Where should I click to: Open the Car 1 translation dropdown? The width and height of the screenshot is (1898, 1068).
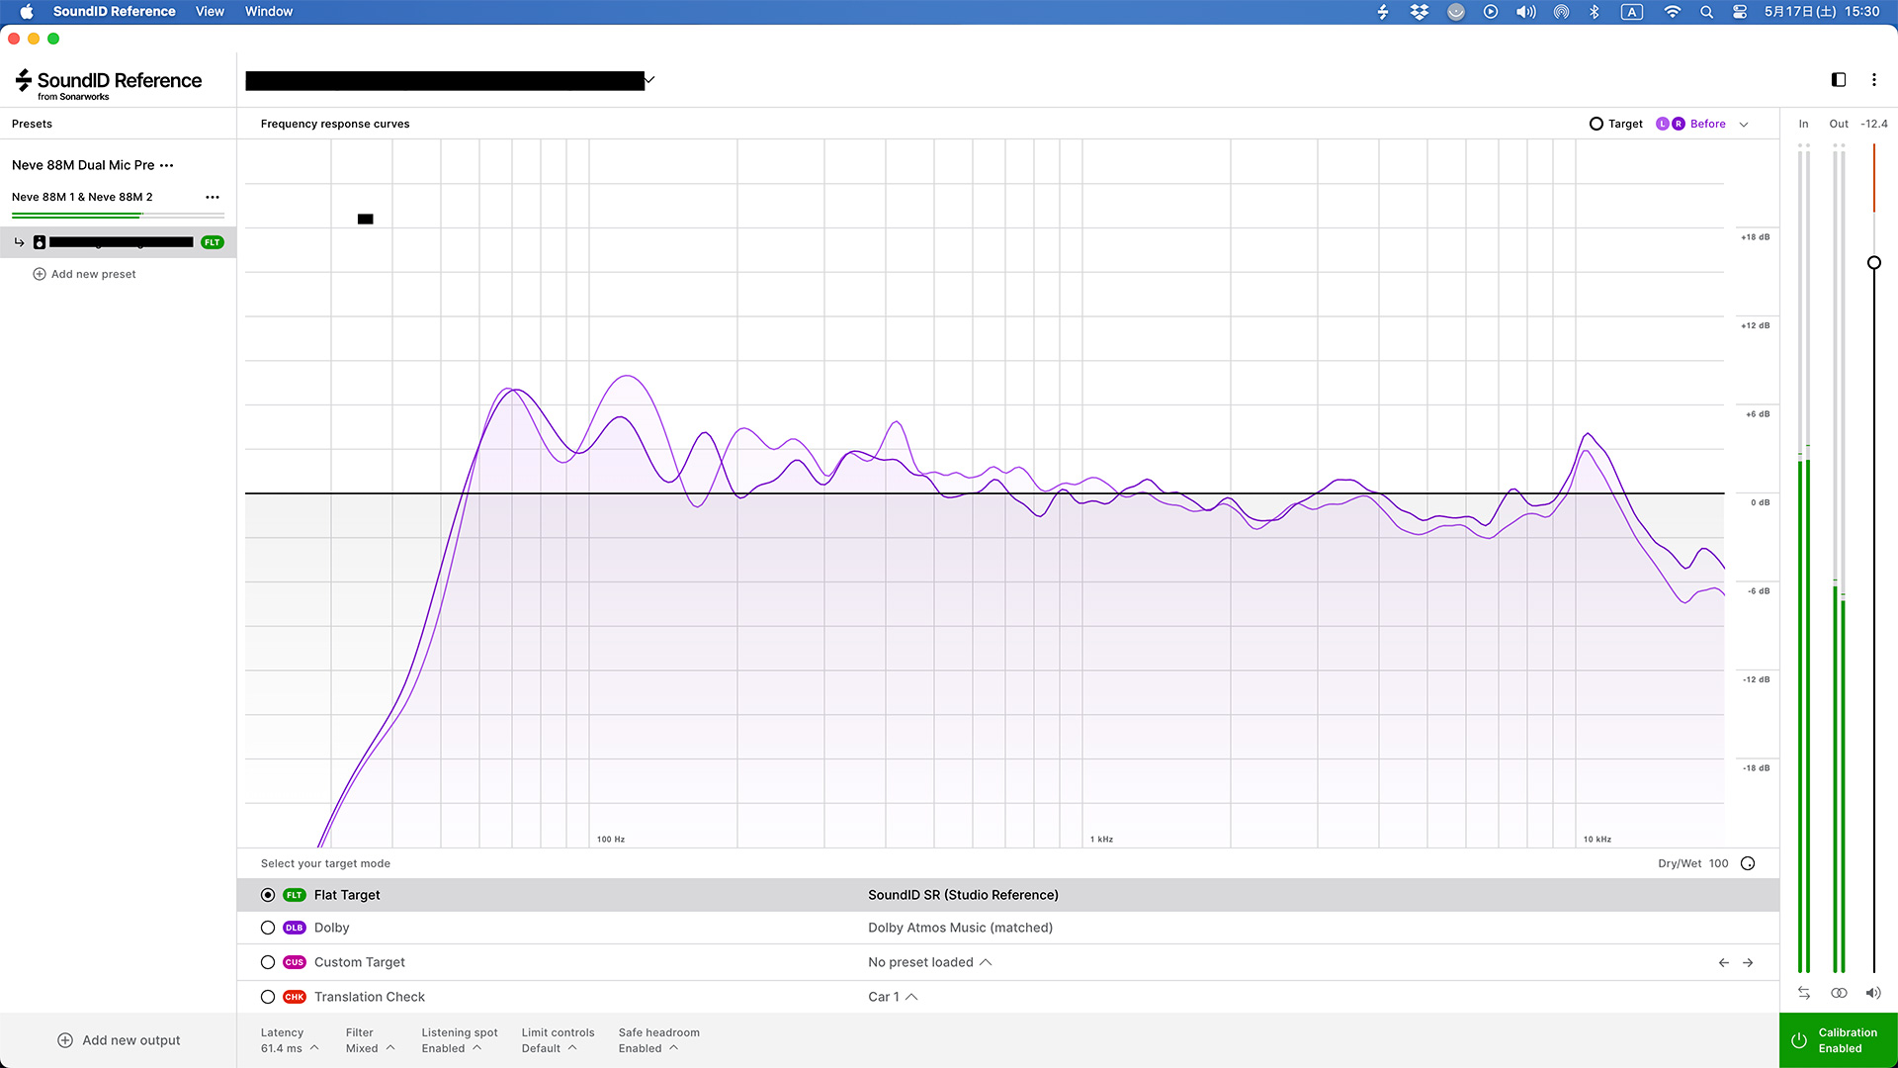pos(893,997)
